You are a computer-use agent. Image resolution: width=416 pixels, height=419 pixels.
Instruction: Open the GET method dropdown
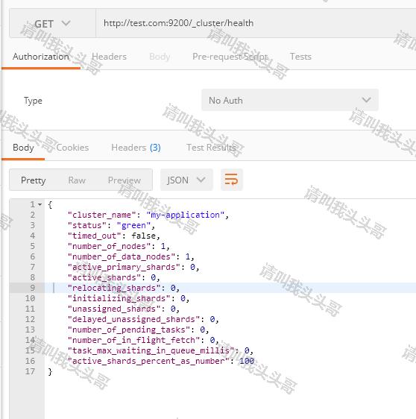52,24
